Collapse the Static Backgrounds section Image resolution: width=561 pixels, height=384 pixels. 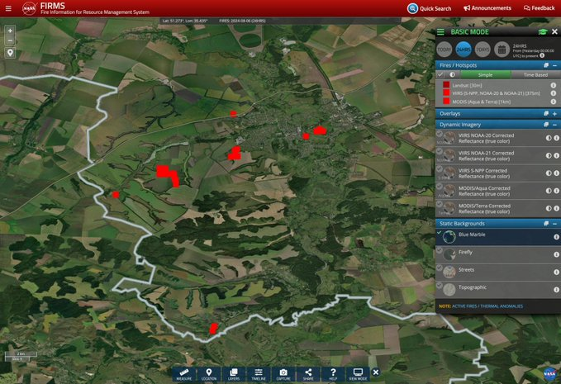coord(554,224)
